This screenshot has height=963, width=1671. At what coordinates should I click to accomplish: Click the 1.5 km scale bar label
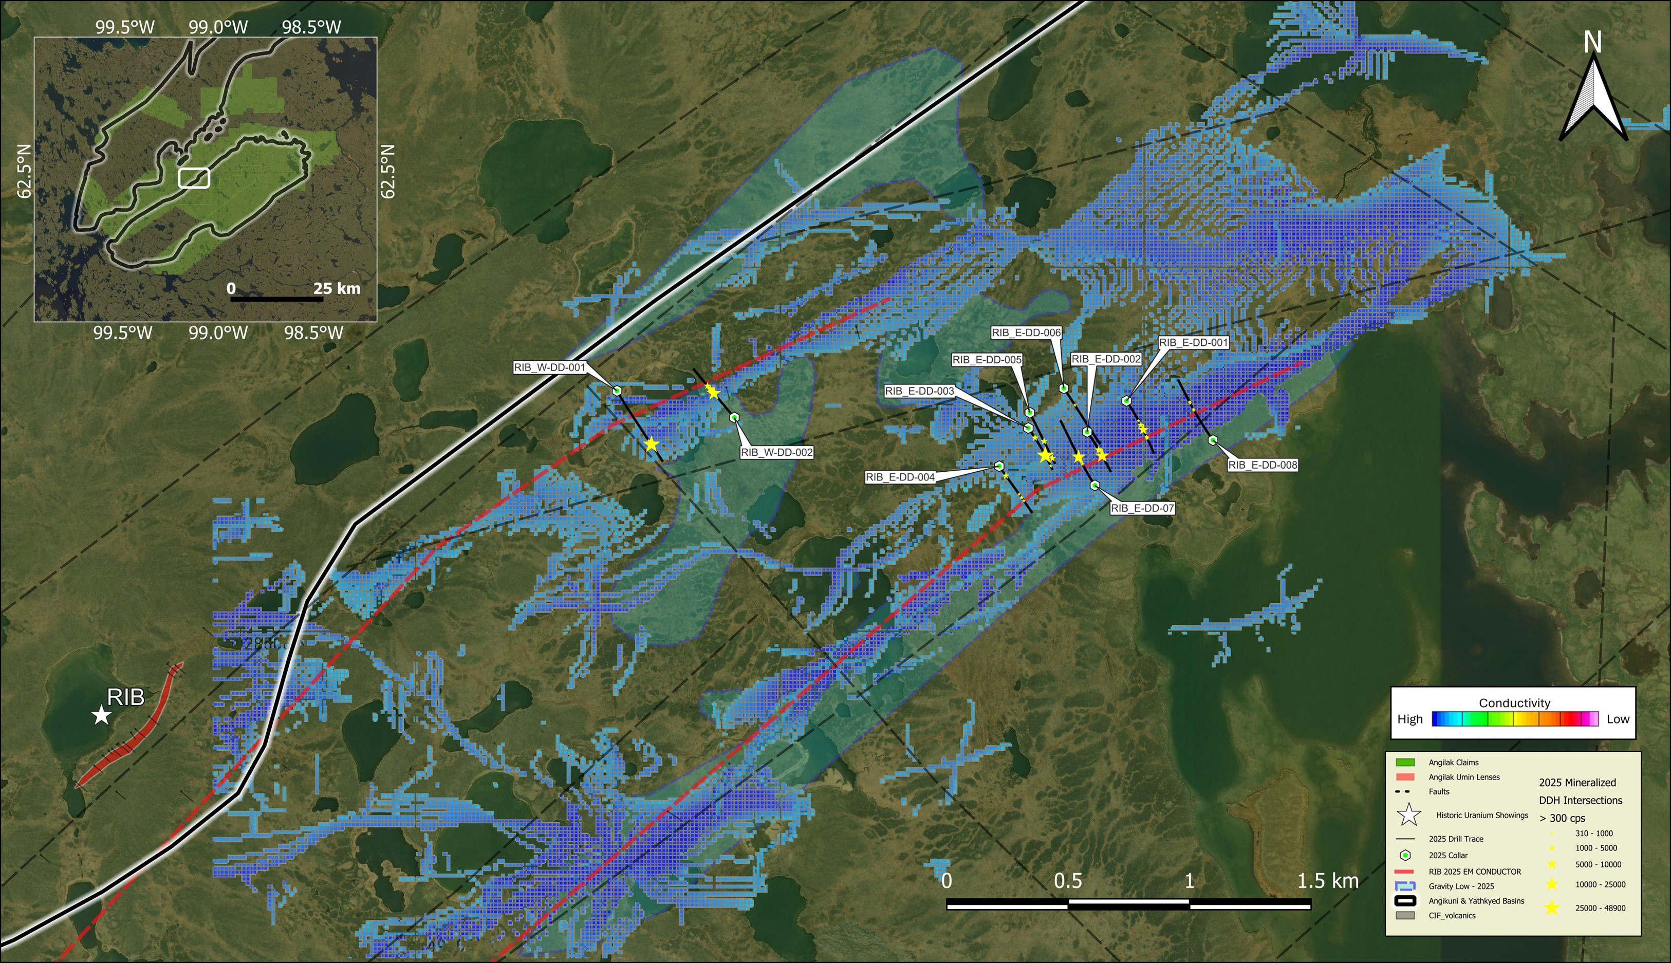pyautogui.click(x=1328, y=881)
